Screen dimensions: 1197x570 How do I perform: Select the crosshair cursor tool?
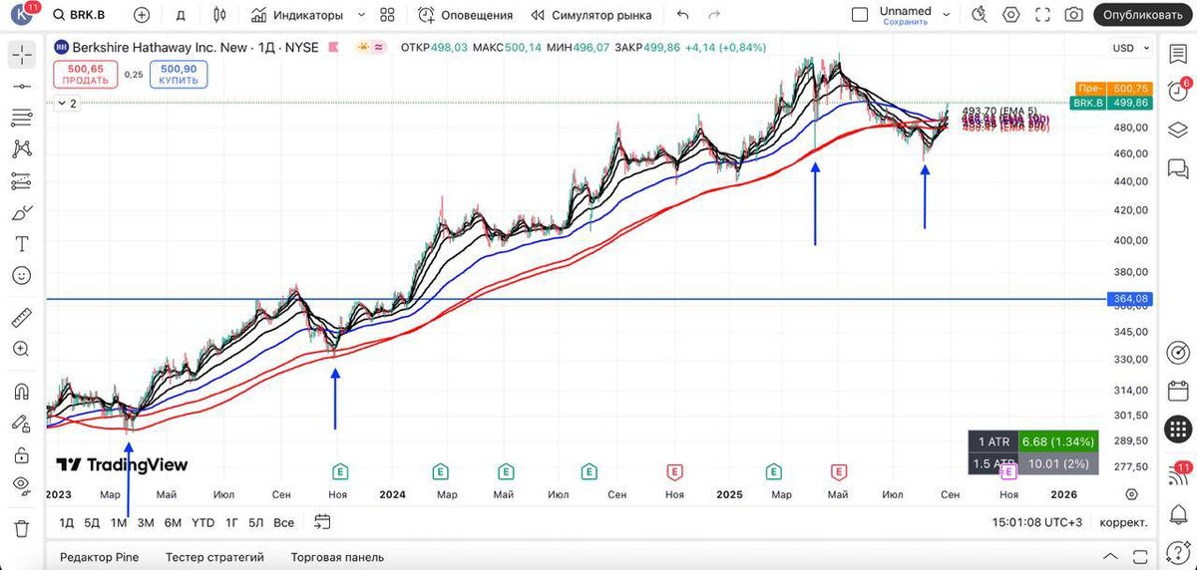(x=22, y=55)
